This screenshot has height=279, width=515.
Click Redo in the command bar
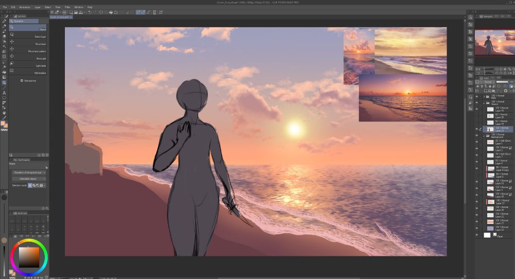tap(95, 12)
